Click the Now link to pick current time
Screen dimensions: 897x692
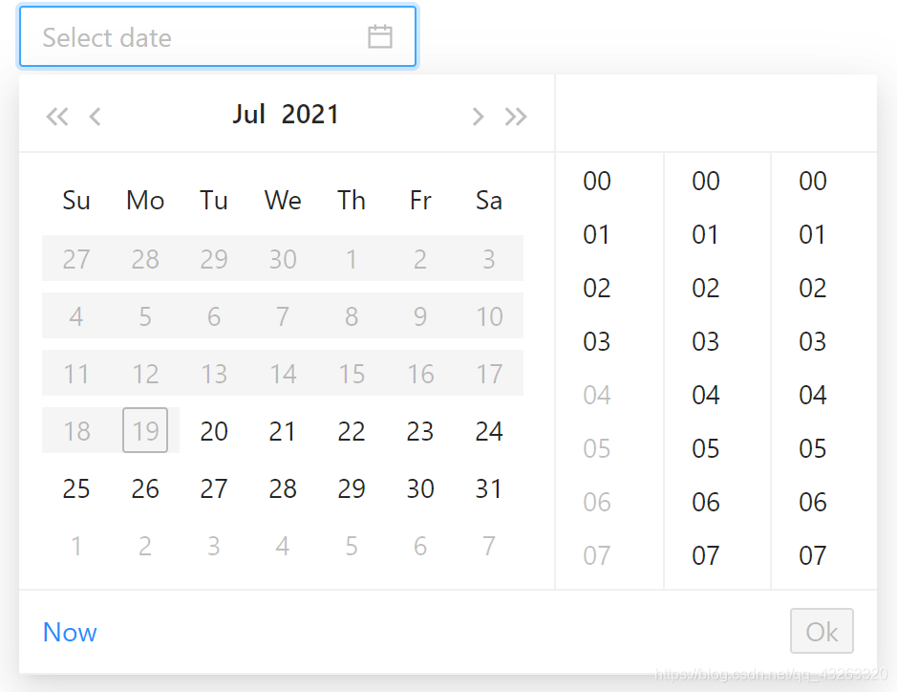pyautogui.click(x=70, y=632)
